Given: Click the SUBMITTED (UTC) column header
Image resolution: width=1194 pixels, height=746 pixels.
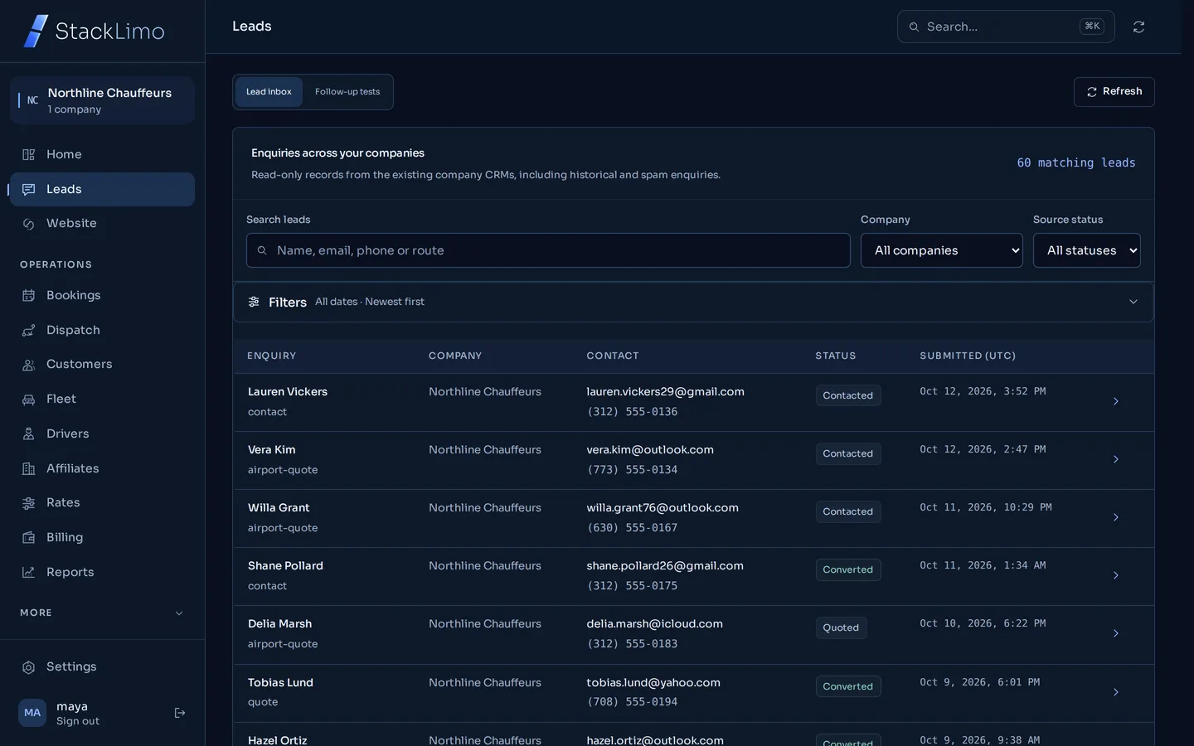Looking at the screenshot, I should tap(968, 356).
